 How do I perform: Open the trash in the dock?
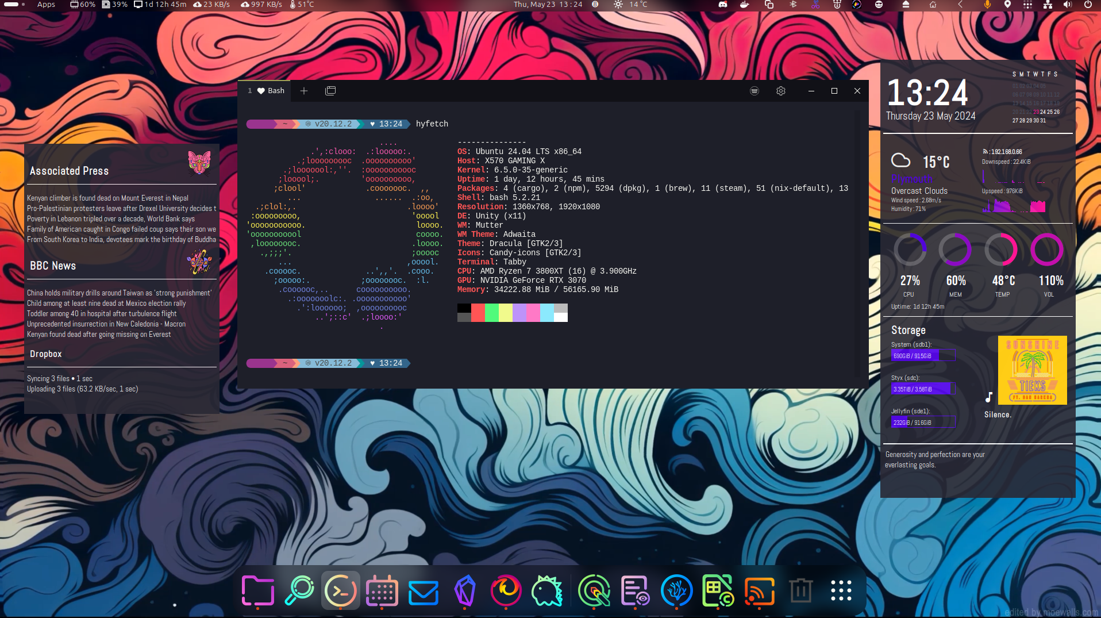(800, 591)
